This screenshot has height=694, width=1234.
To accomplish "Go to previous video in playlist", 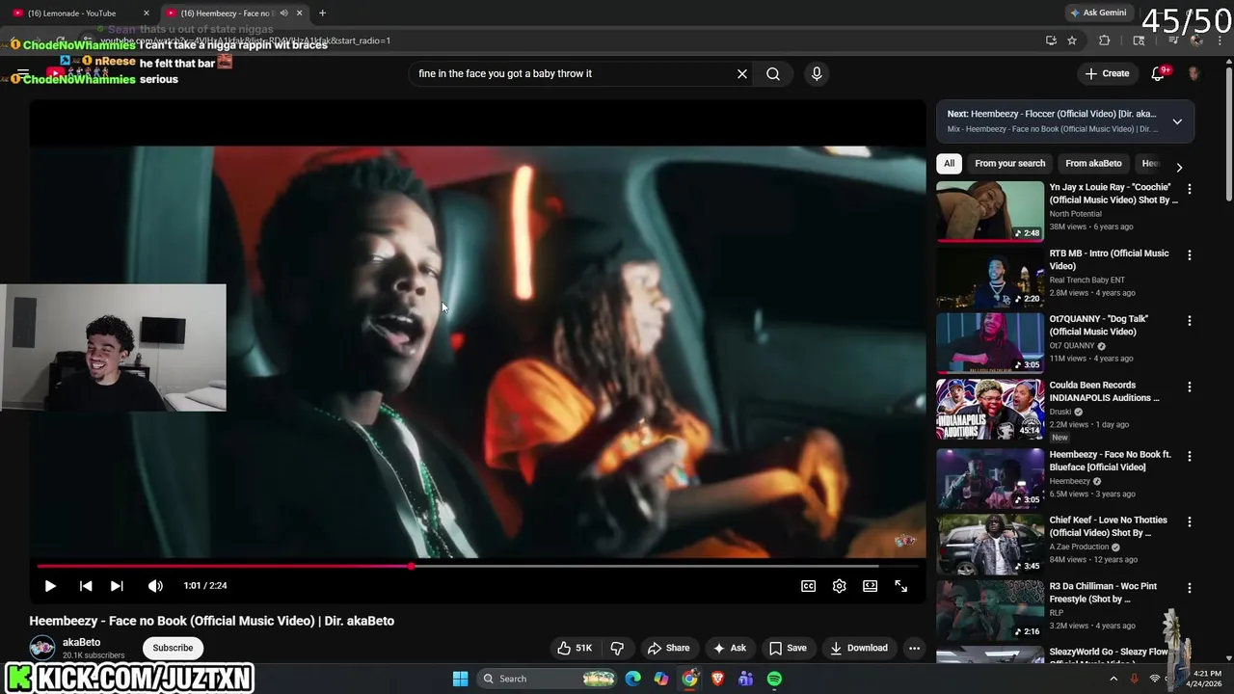I will [x=86, y=586].
